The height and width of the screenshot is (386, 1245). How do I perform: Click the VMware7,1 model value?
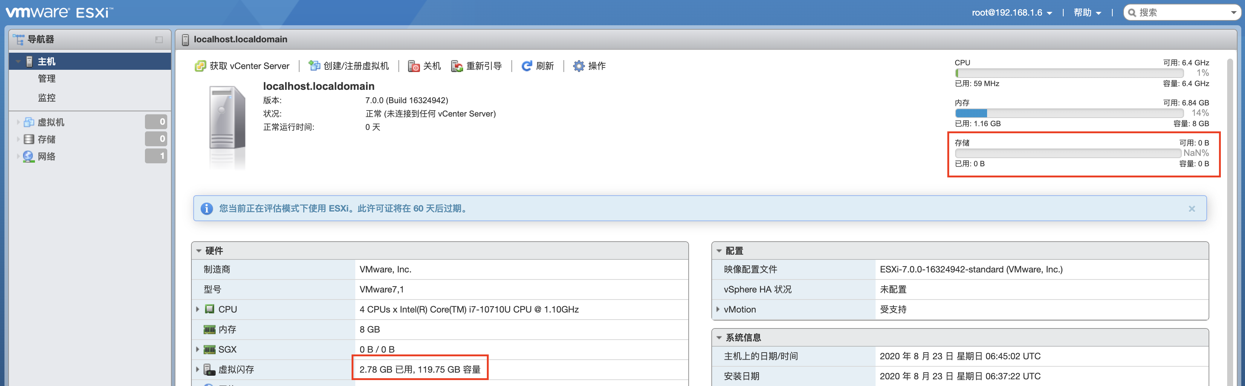point(381,289)
